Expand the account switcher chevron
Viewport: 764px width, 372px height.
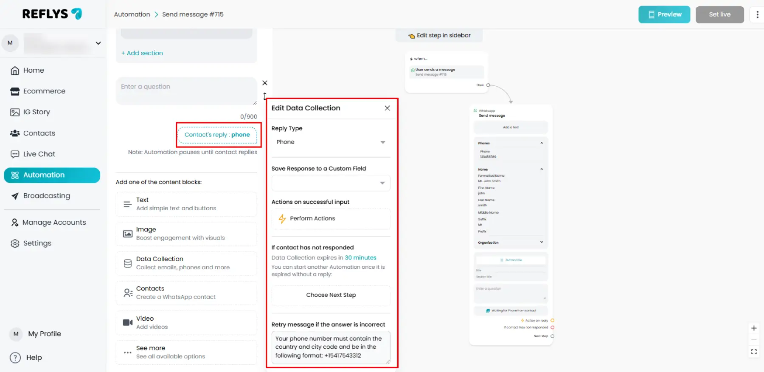[x=98, y=43]
